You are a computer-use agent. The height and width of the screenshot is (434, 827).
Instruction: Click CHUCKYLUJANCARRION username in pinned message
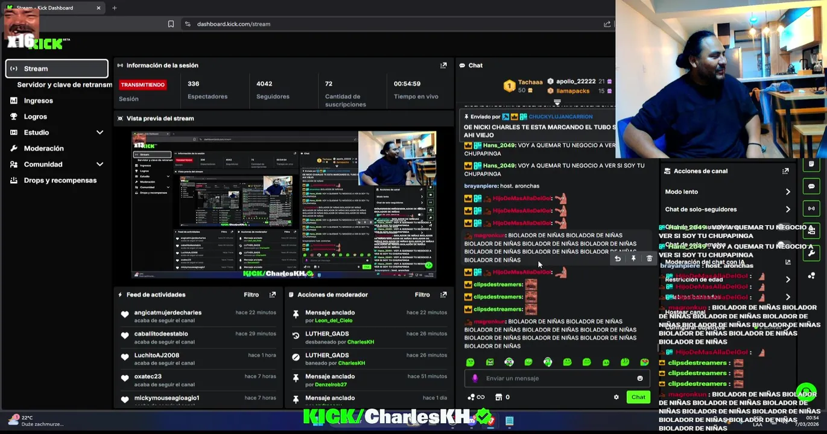560,117
